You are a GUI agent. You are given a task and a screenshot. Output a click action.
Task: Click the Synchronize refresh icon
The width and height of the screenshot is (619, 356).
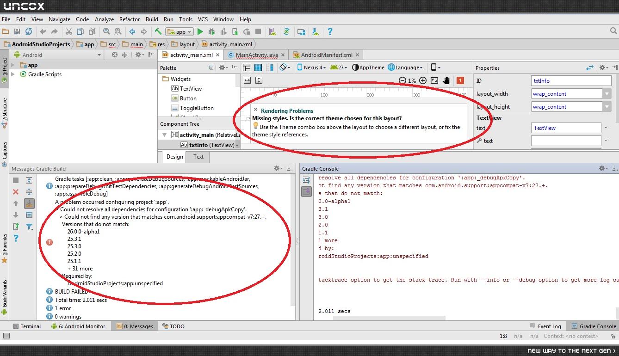click(29, 32)
